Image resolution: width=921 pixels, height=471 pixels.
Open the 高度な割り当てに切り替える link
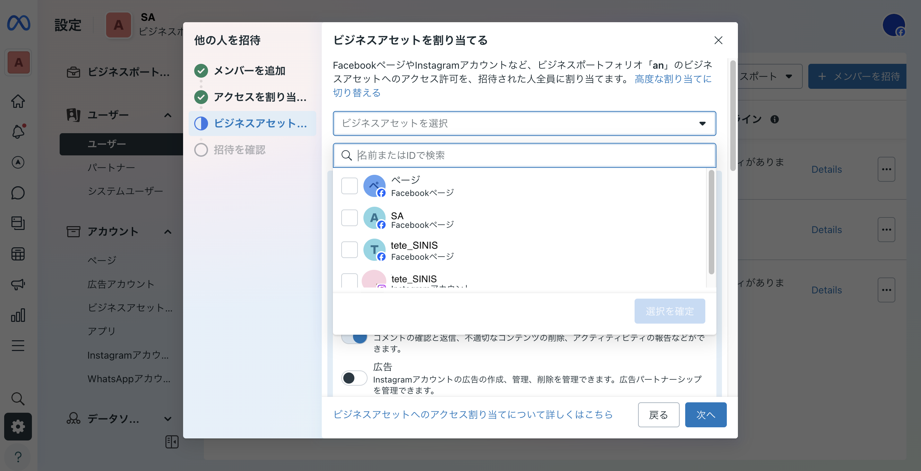point(673,79)
